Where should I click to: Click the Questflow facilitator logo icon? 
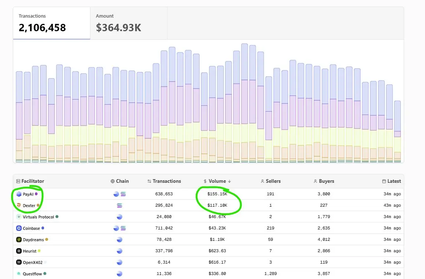point(19,274)
